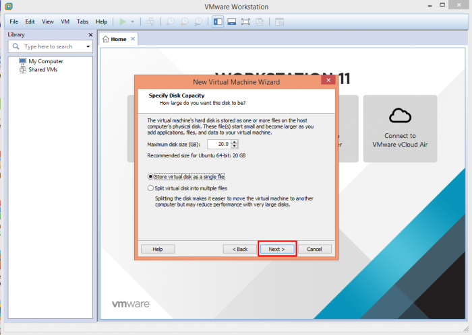This screenshot has height=335, width=472.
Task: Click the Full Screen mode icon
Action: (x=245, y=22)
